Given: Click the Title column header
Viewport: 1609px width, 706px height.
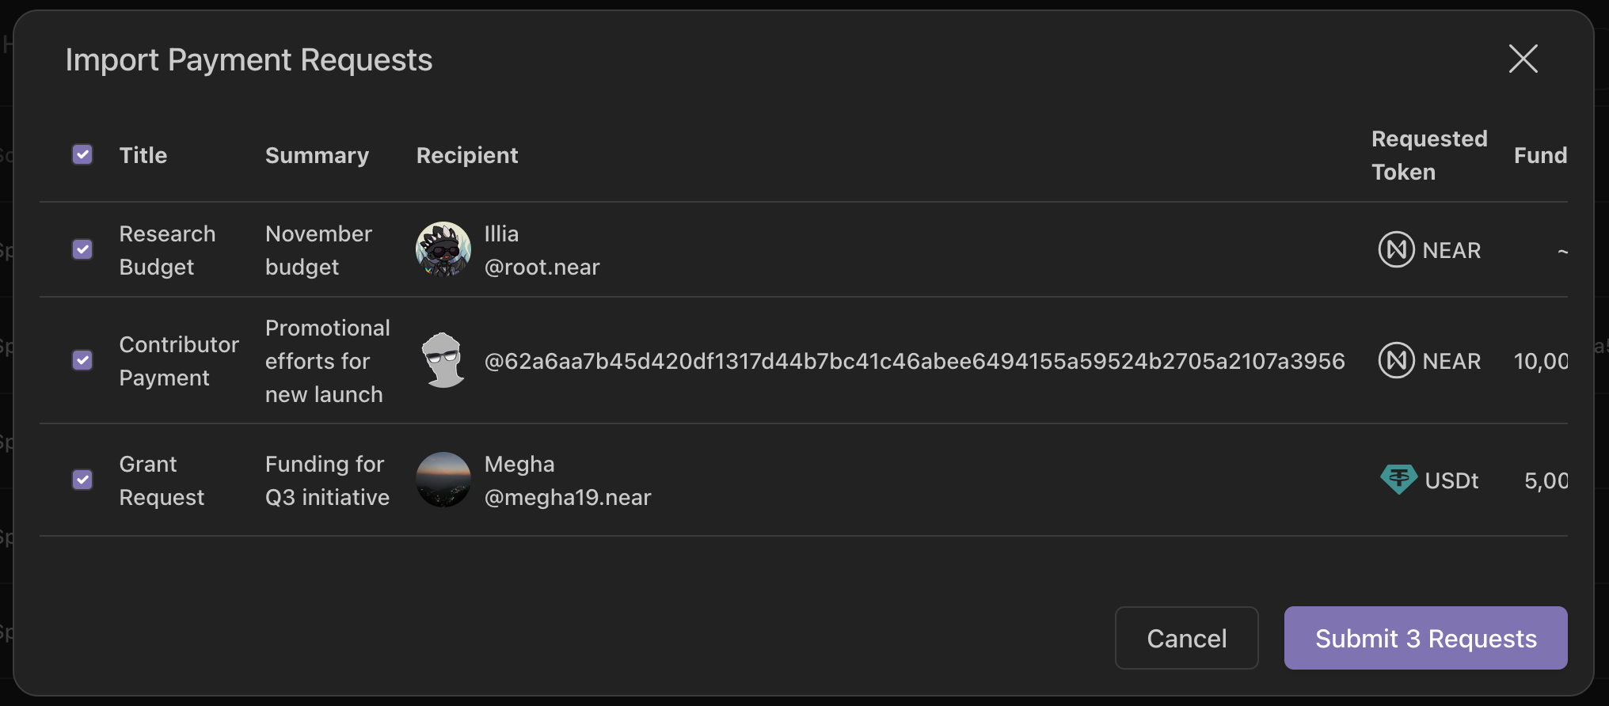Looking at the screenshot, I should tap(143, 155).
